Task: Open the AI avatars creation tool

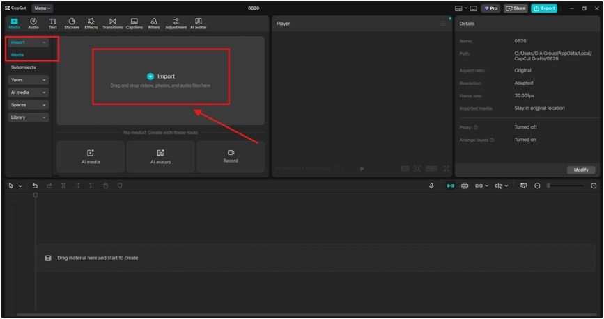Action: click(161, 157)
